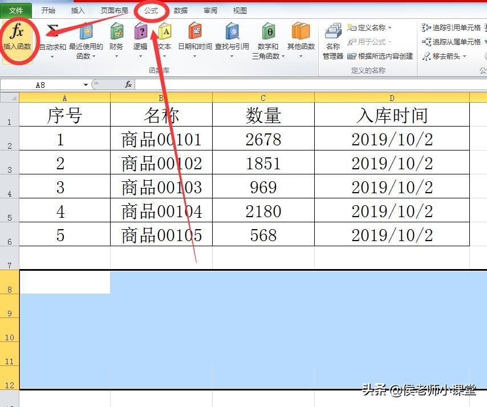The height and width of the screenshot is (407, 487).
Task: Switch to the Formulas (公式) tab
Action: pyautogui.click(x=151, y=11)
